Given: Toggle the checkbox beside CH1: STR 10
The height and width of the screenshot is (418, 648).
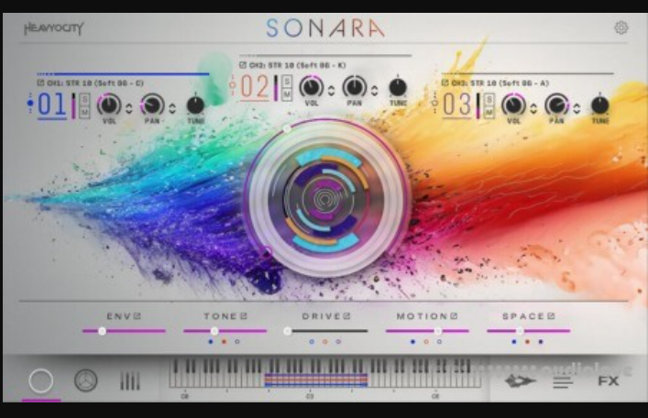Looking at the screenshot, I should click(40, 81).
